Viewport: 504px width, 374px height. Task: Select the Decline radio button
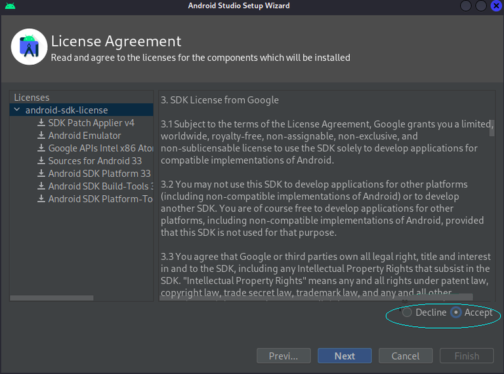click(408, 312)
